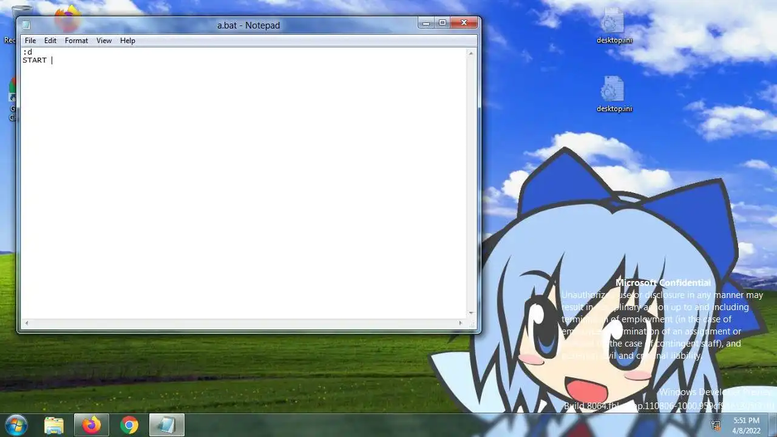Place cursor in the ':d' line

click(x=27, y=52)
